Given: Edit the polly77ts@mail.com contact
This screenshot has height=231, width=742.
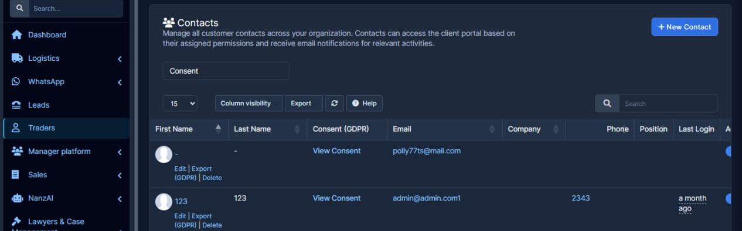Looking at the screenshot, I should pyautogui.click(x=180, y=168).
